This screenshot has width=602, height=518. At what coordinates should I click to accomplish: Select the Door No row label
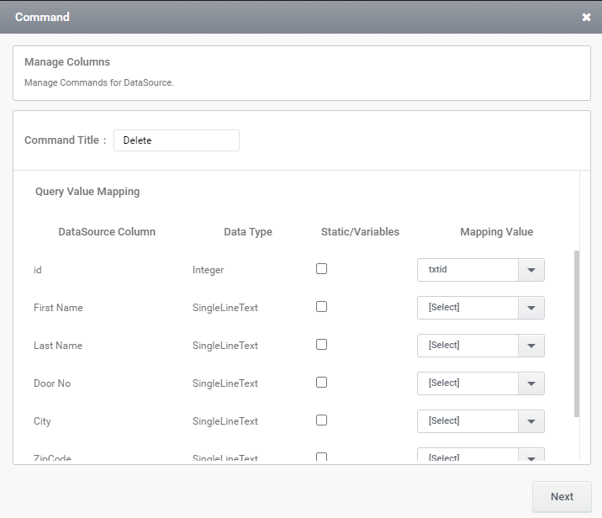coord(52,383)
